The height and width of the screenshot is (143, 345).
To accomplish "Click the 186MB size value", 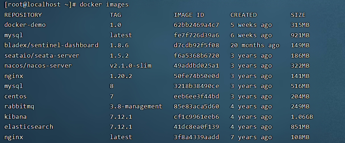I will [300, 56].
